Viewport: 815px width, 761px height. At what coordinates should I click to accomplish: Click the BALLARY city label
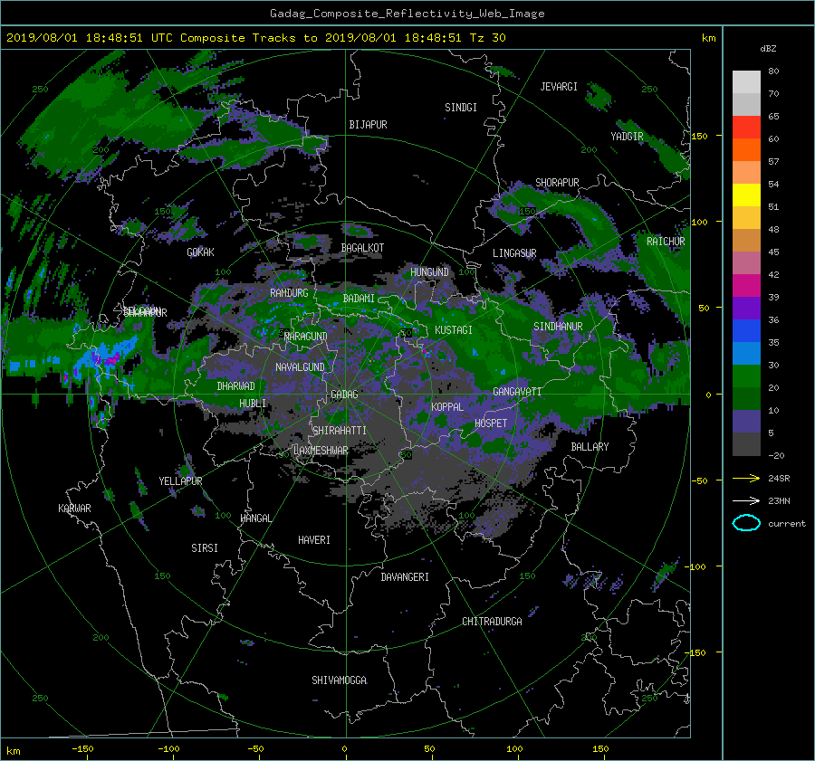(x=590, y=447)
